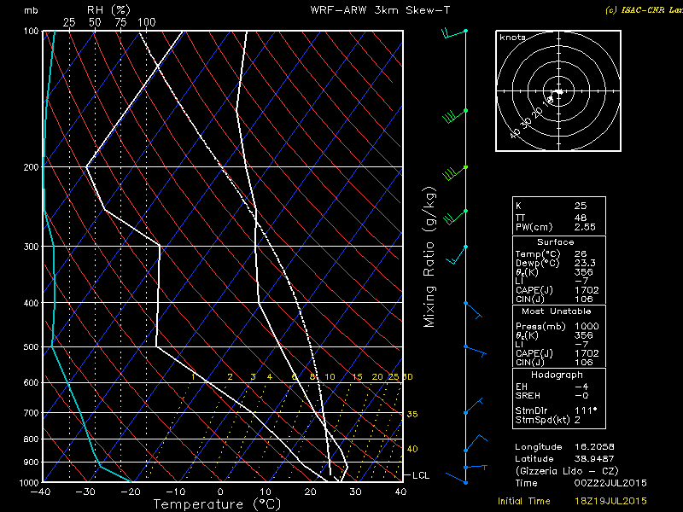Click the blue wind barb at 400 mb
This screenshot has height=512, width=683.
coord(473,310)
